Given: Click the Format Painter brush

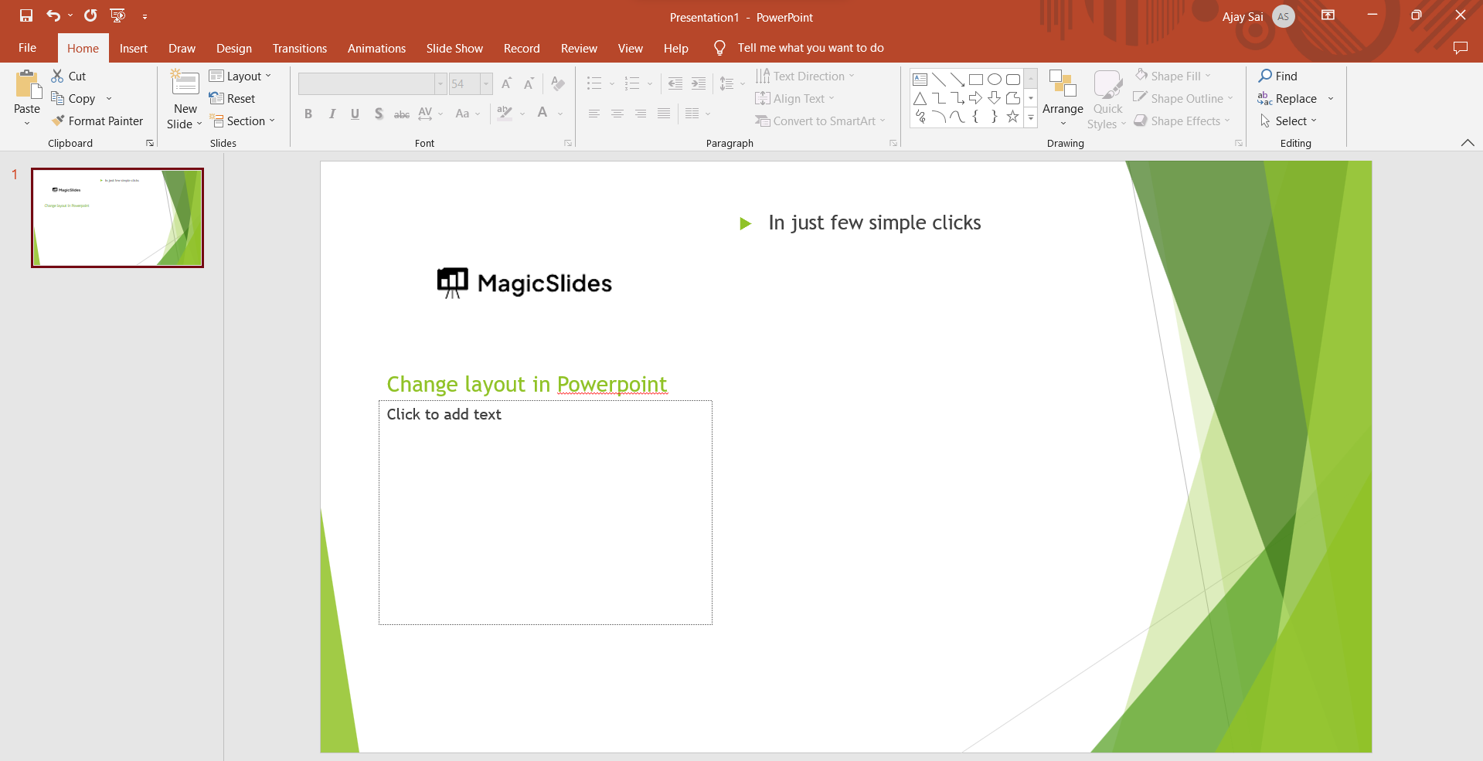Looking at the screenshot, I should tap(59, 121).
